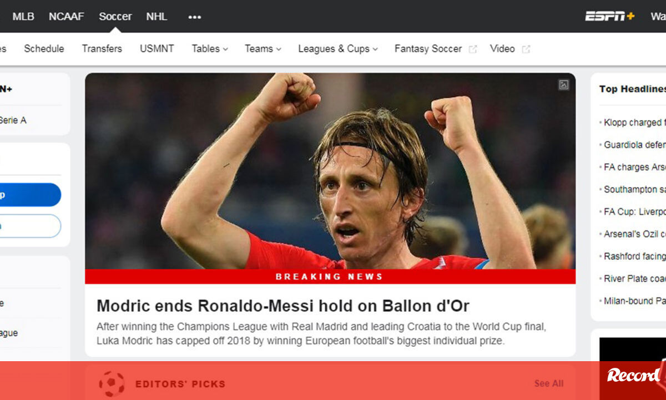Click the external link icon beside Fantasy Soccer
This screenshot has height=400, width=666.
coord(473,49)
